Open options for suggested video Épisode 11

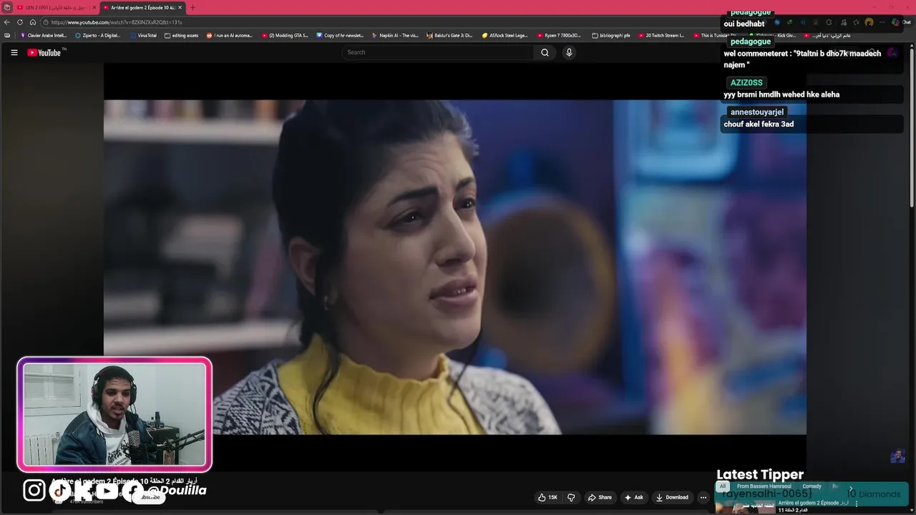pyautogui.click(x=857, y=504)
